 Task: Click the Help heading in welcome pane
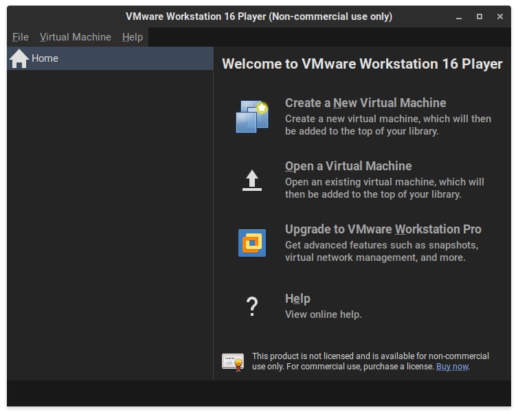pos(297,299)
